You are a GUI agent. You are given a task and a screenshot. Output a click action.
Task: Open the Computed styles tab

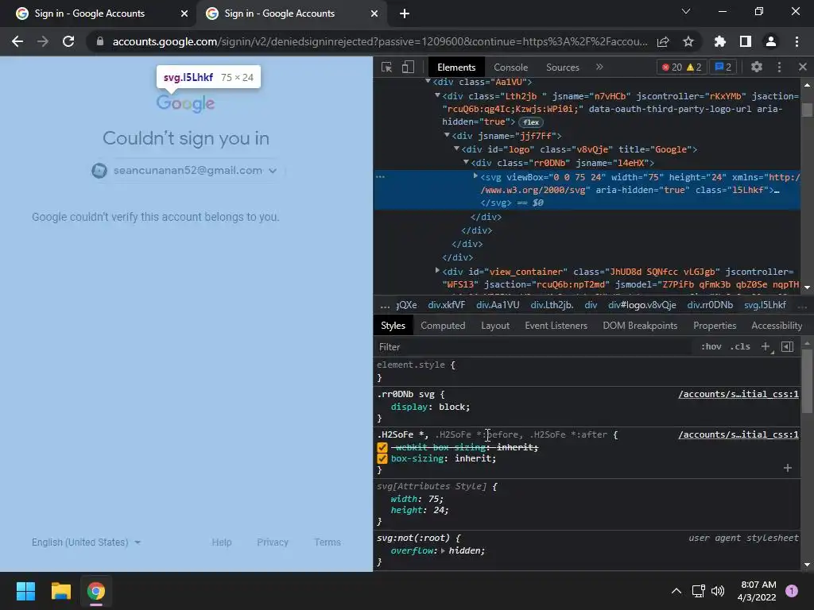tap(443, 326)
